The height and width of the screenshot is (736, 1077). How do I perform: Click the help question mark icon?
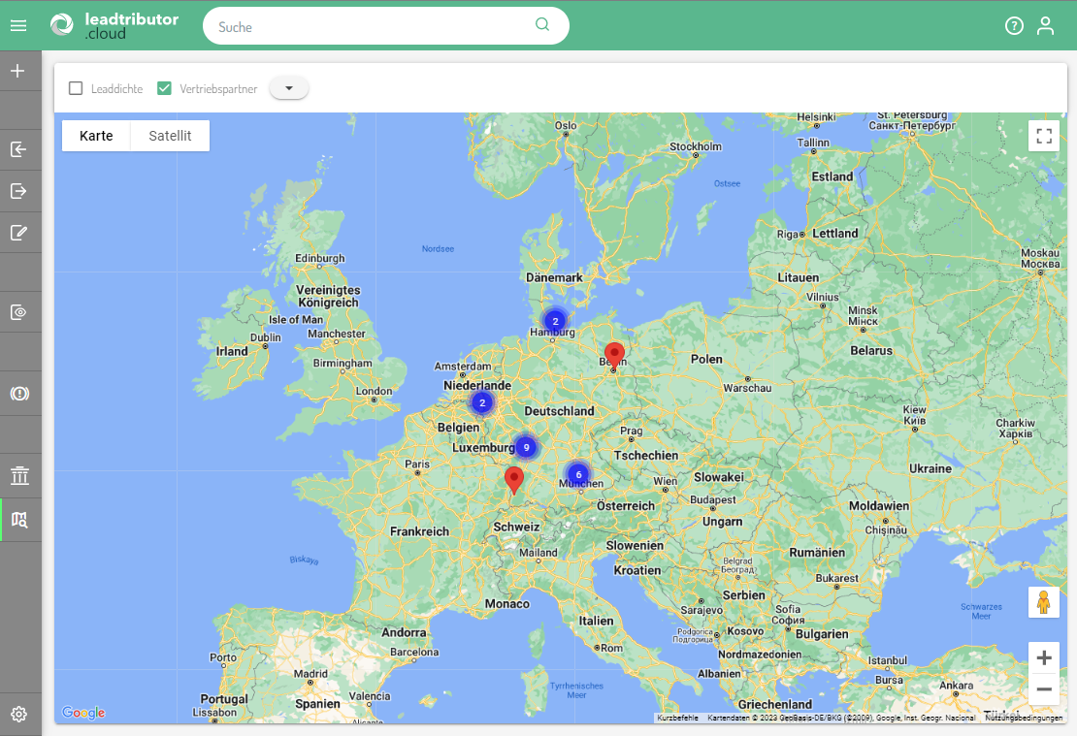(x=1014, y=26)
